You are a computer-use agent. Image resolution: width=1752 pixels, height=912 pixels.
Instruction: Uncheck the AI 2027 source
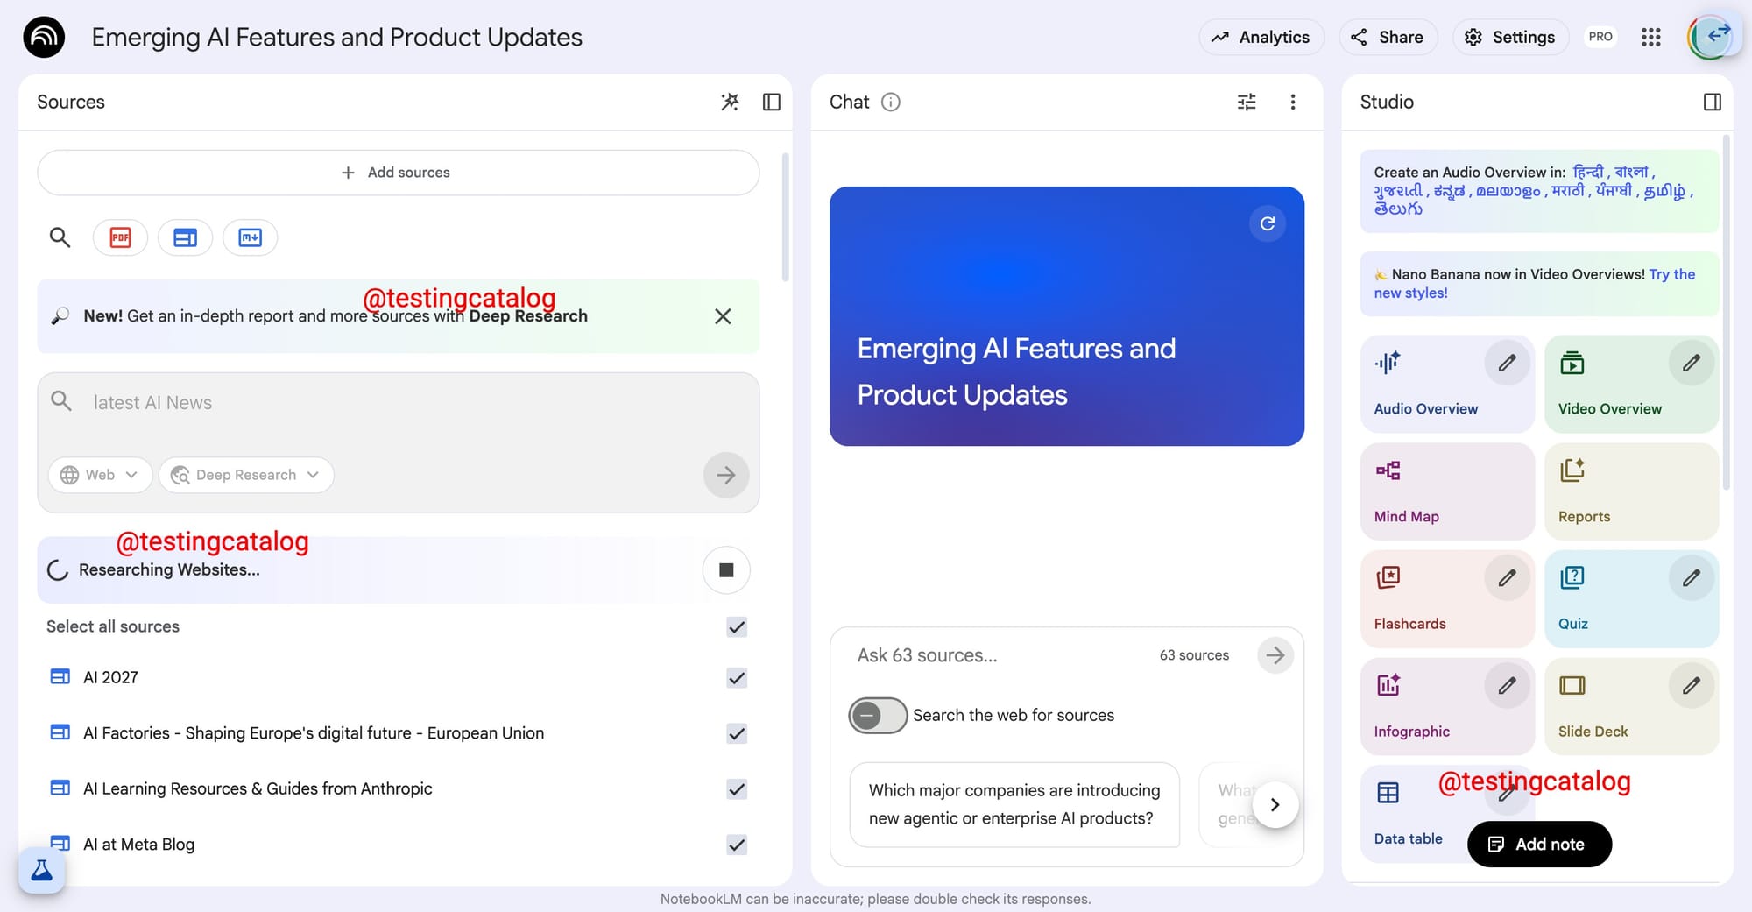point(737,678)
